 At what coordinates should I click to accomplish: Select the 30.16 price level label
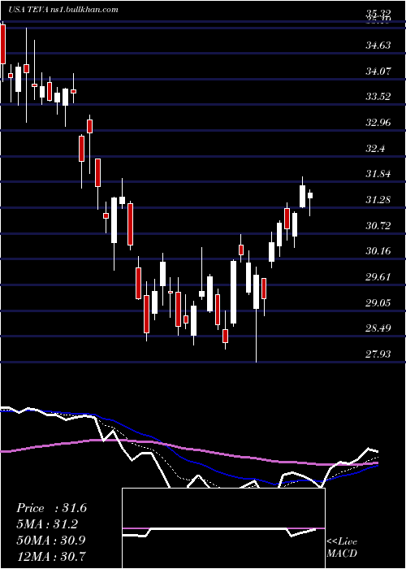(378, 250)
